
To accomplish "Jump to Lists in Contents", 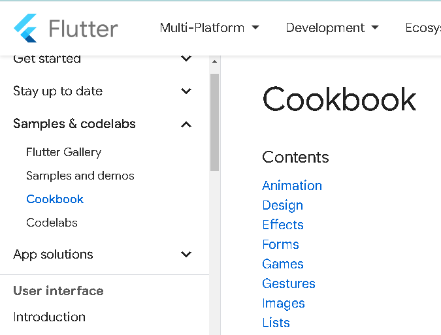I will 276,323.
